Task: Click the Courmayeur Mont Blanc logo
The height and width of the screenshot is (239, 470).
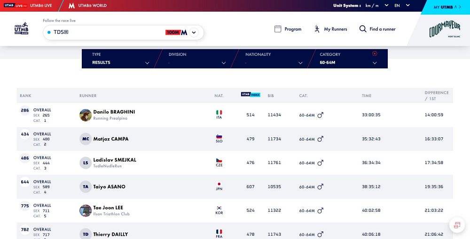Action: click(444, 30)
